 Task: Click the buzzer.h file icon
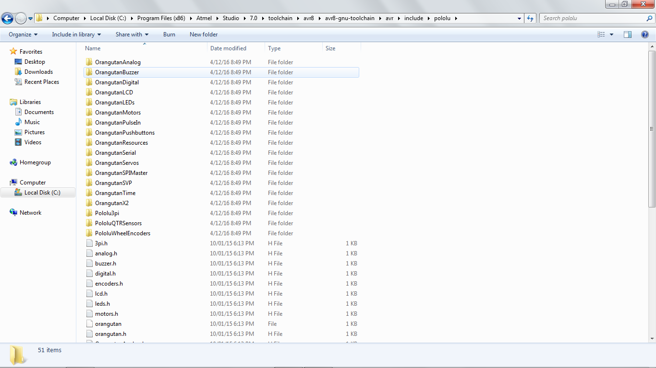(89, 264)
